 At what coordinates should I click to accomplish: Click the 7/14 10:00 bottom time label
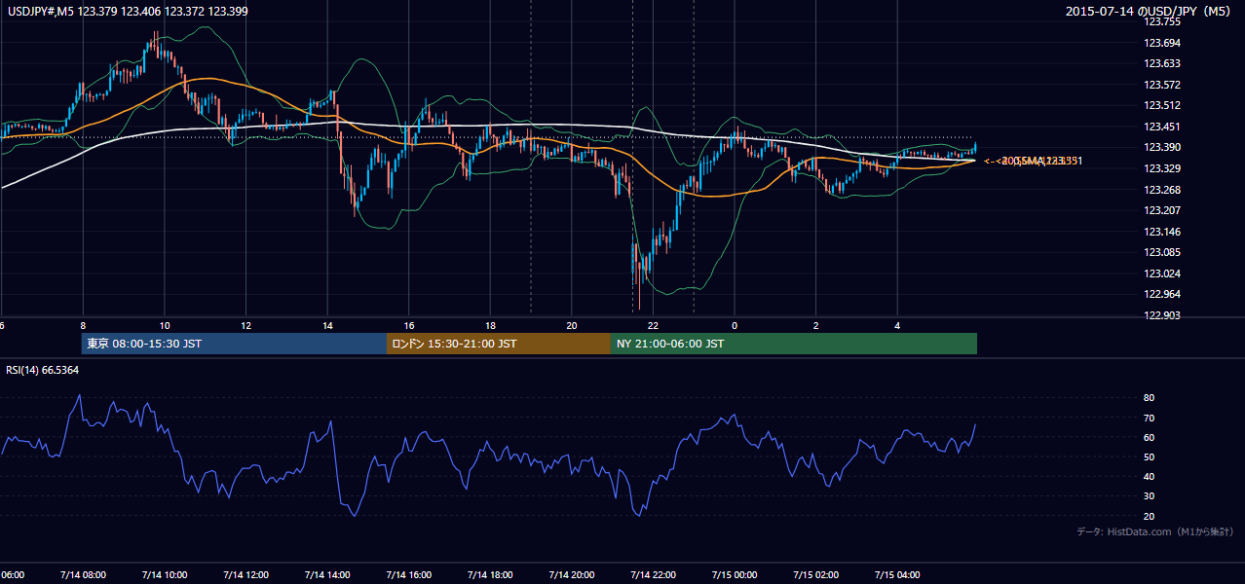point(164,574)
